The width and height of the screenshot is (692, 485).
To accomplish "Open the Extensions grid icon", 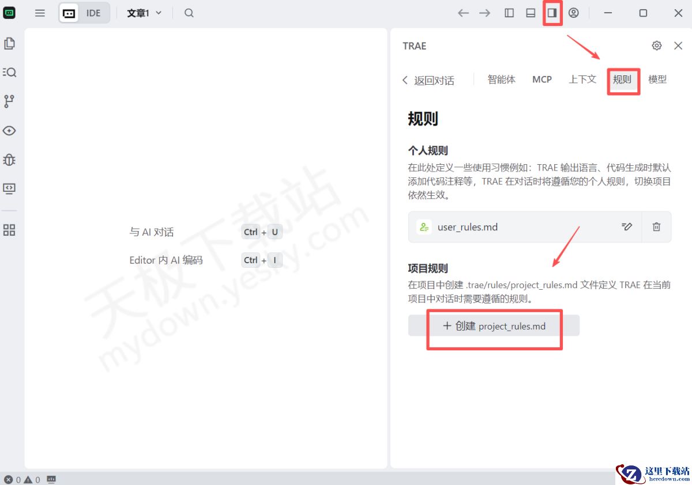I will click(9, 230).
